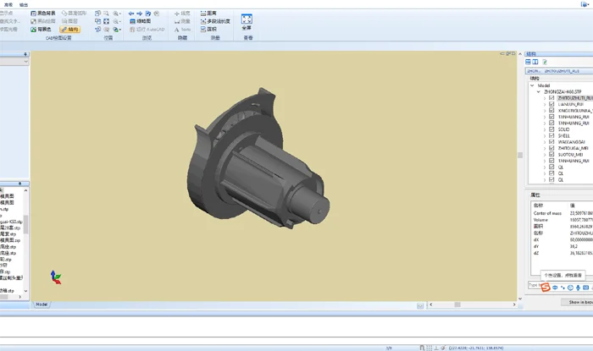Open the Background color (背景色) option

coord(44,29)
